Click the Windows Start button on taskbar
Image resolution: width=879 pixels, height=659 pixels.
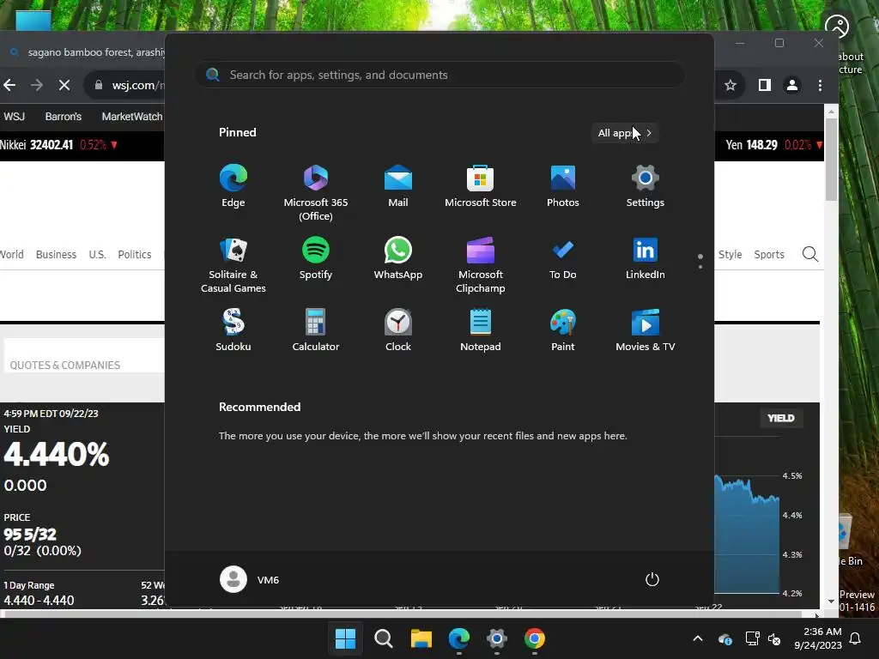point(345,638)
